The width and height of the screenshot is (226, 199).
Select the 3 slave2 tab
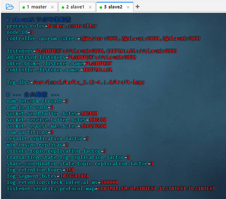click(x=115, y=7)
